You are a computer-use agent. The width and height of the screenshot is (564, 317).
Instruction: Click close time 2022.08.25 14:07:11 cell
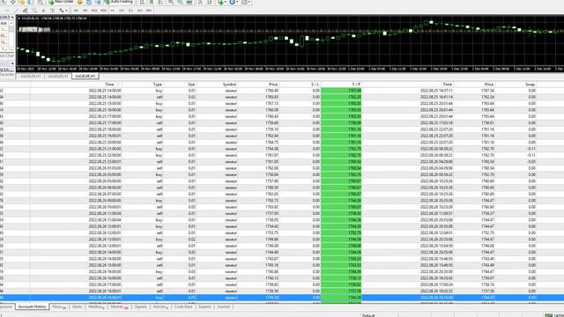436,91
